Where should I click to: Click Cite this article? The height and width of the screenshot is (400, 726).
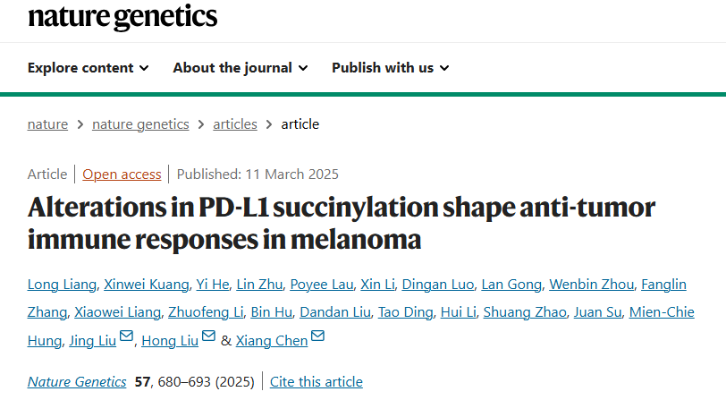[x=317, y=382]
